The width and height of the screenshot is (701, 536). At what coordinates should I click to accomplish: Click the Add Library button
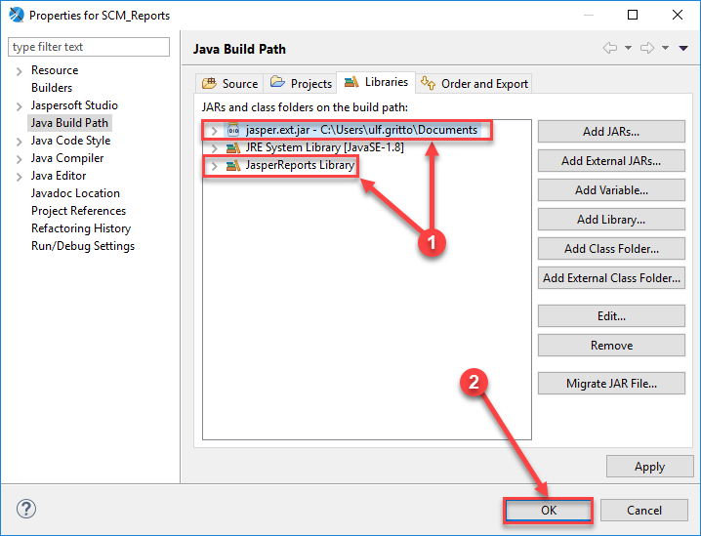pyautogui.click(x=610, y=220)
